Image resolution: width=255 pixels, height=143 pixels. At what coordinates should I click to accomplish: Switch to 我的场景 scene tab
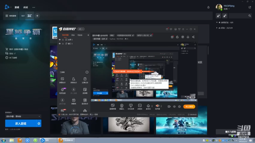[x=65, y=35]
